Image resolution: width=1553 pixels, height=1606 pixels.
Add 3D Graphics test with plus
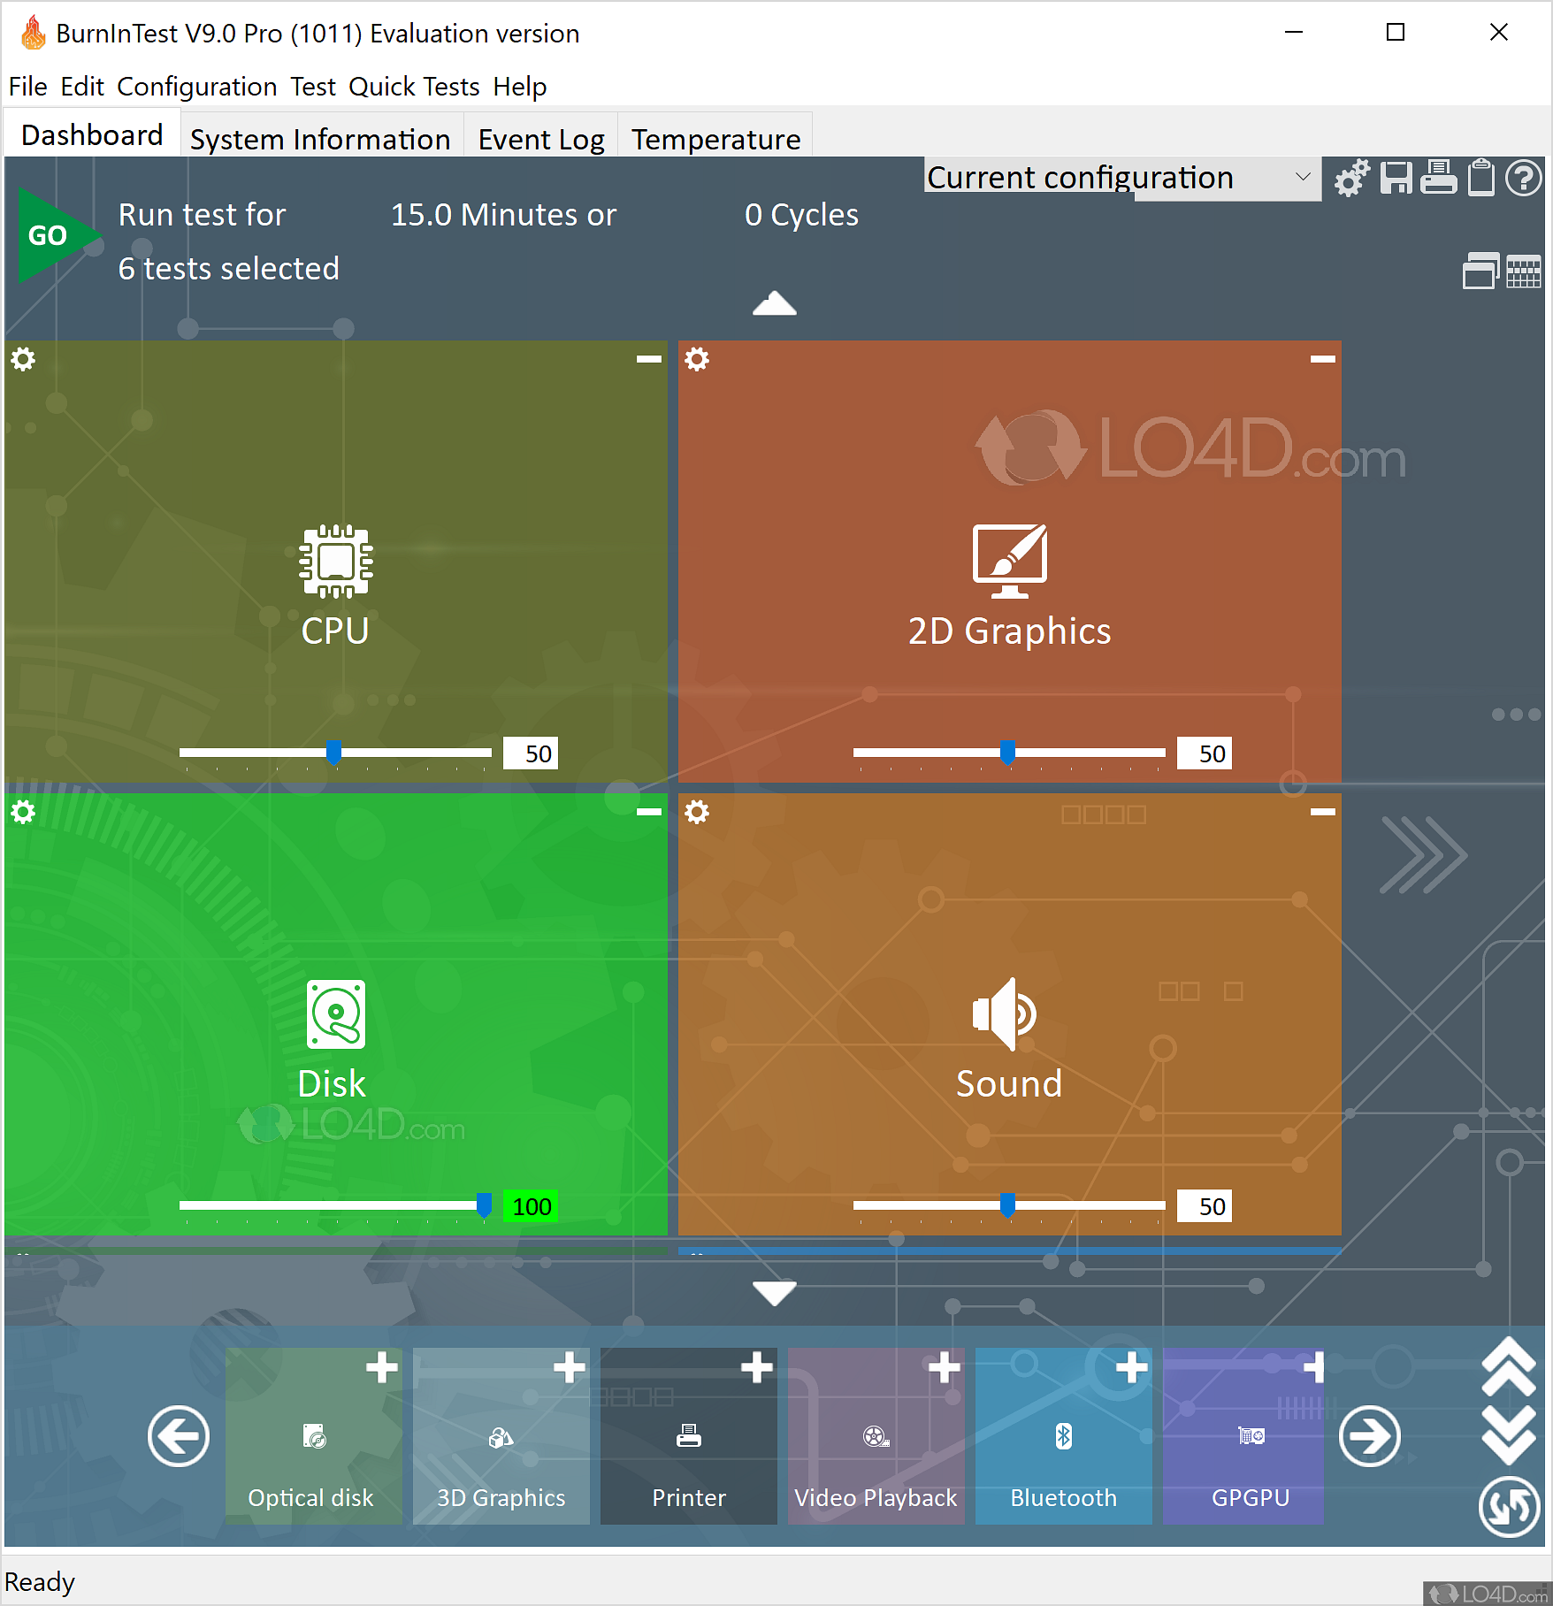coord(570,1367)
